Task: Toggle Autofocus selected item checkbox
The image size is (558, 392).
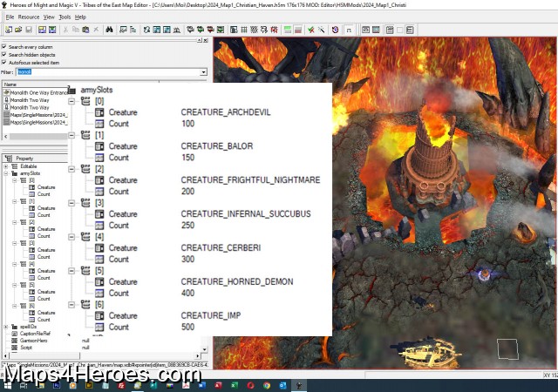Action: (3, 62)
